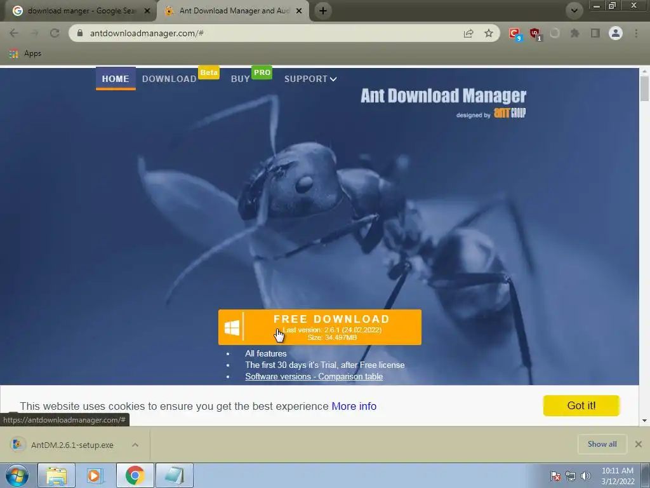Bookmark page with the star icon
The height and width of the screenshot is (488, 650).
pos(489,33)
